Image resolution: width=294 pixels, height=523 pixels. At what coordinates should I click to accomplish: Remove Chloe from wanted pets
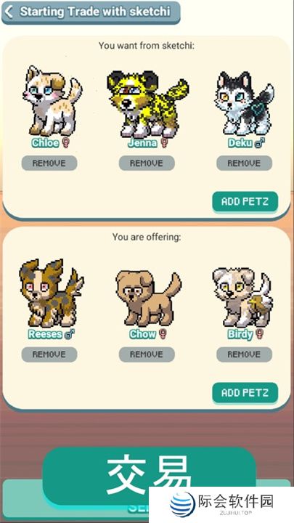click(49, 163)
